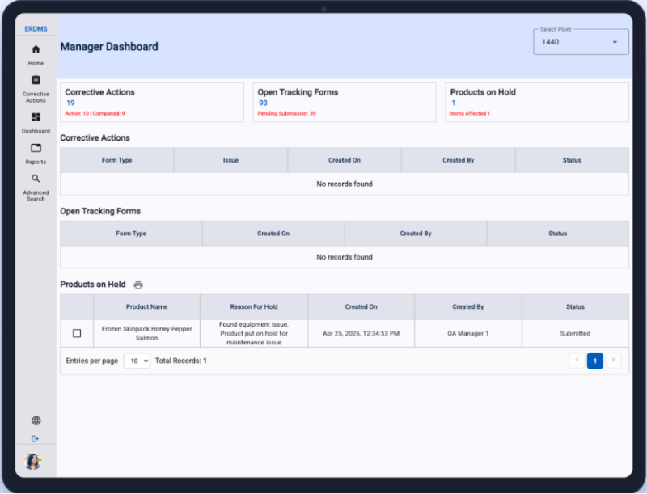Sort Corrective Actions by Issue column

tap(230, 160)
